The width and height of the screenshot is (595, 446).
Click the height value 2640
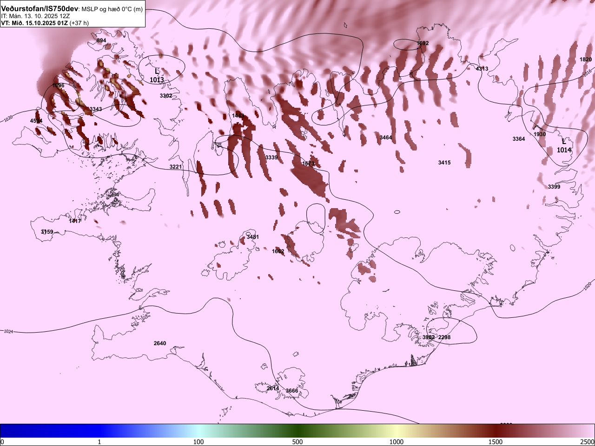coord(160,343)
